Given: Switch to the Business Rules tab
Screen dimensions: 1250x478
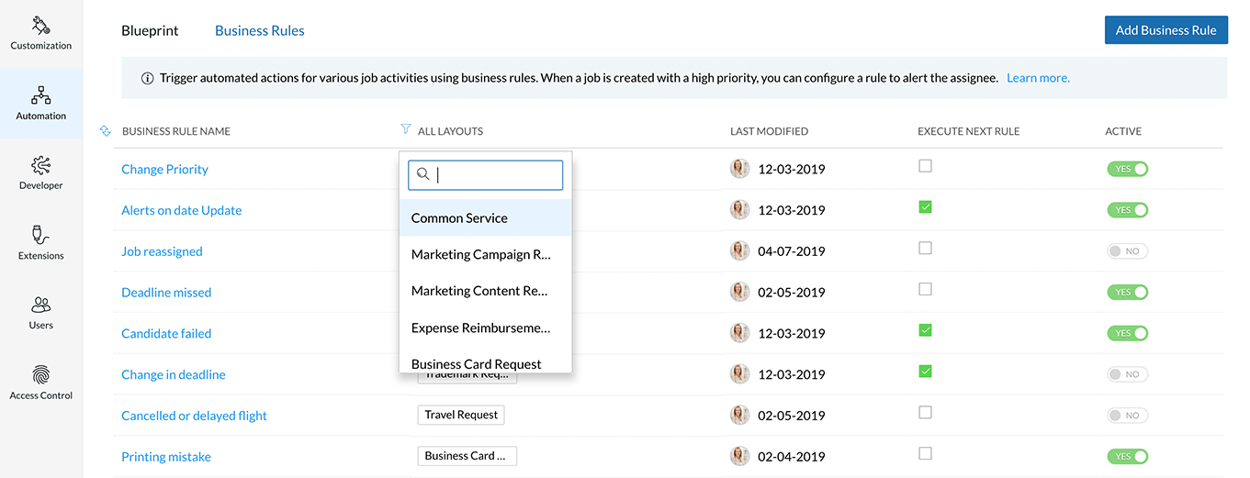Looking at the screenshot, I should coord(259,30).
